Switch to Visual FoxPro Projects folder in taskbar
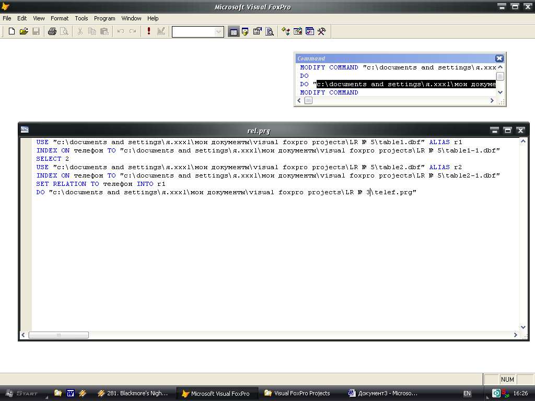The width and height of the screenshot is (535, 401). click(x=297, y=394)
